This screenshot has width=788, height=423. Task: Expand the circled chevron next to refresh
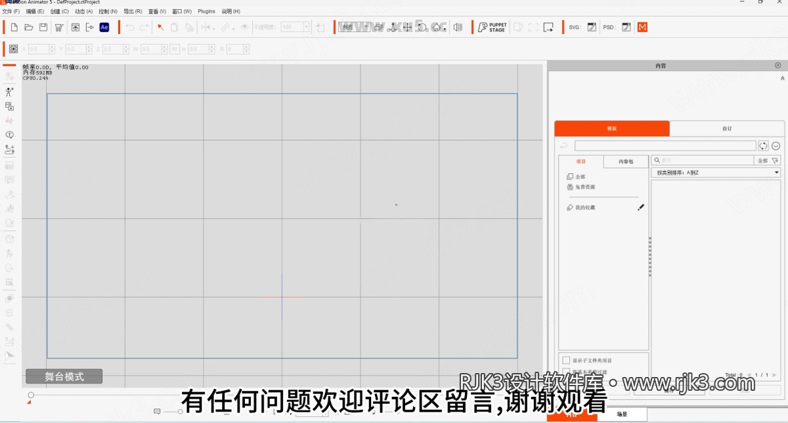pyautogui.click(x=776, y=146)
